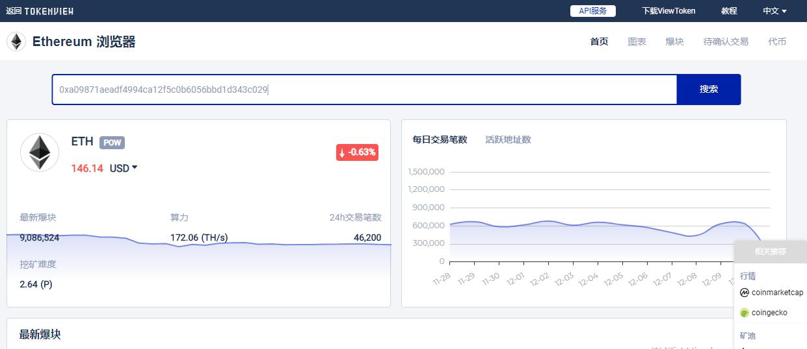807x349 pixels.
Task: Click the 挖矿难度 label
Action: [38, 264]
